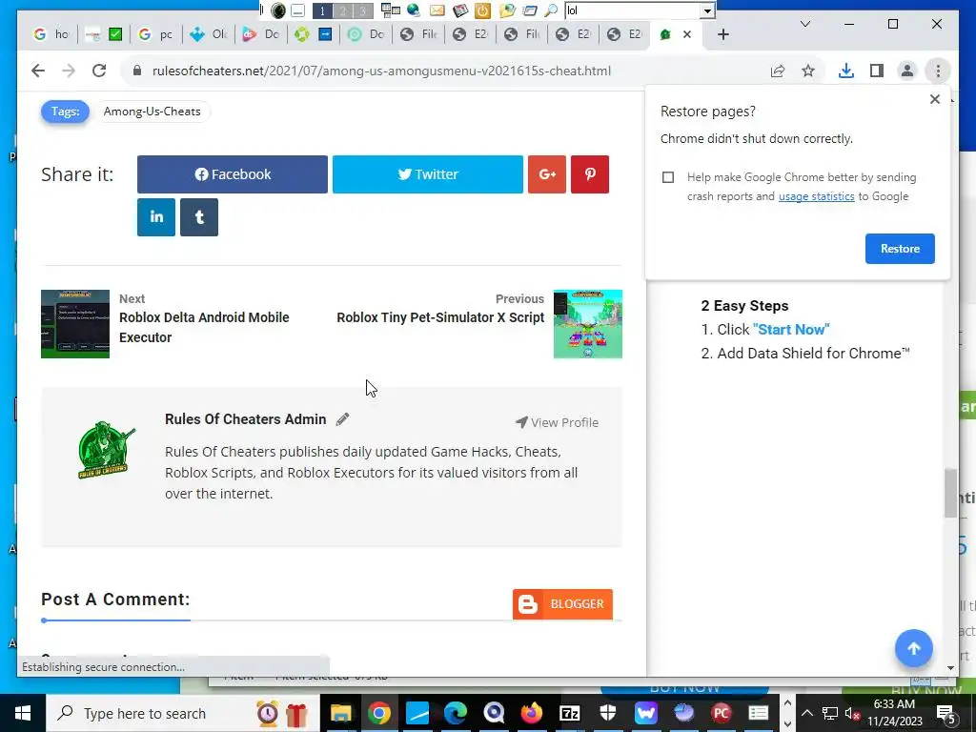
Task: View Profile of the admin author
Action: [557, 422]
